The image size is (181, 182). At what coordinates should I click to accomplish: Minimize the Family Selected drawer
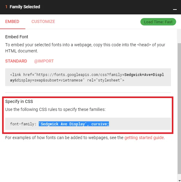click(x=175, y=9)
